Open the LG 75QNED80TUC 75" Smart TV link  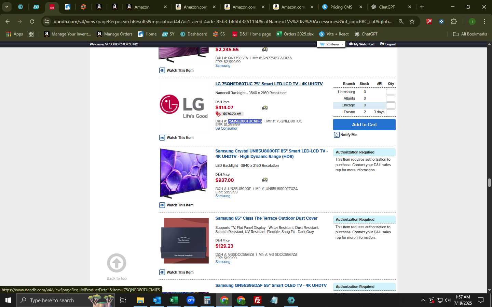click(269, 84)
